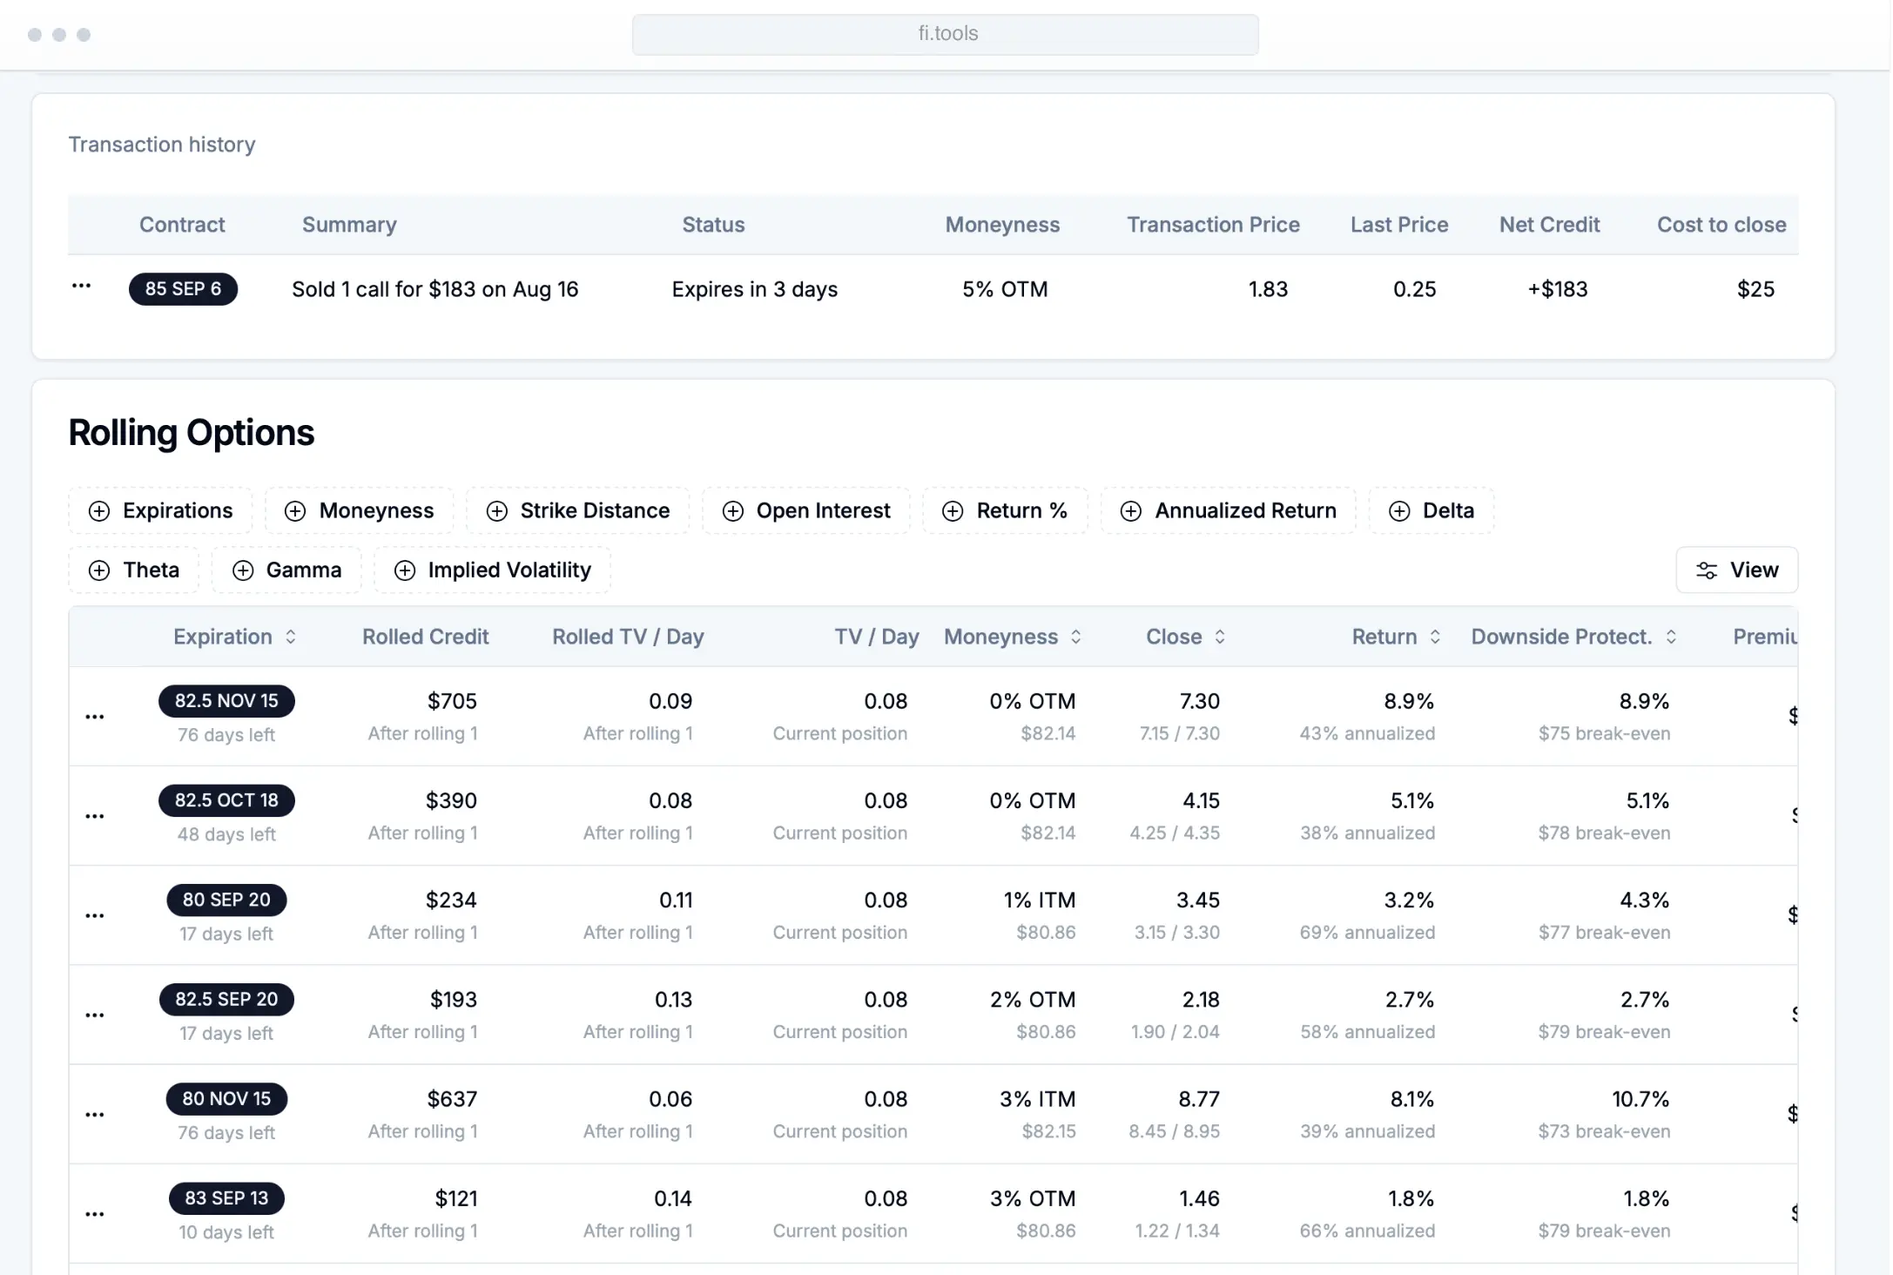Add the Open Interest filter
Image resolution: width=1893 pixels, height=1275 pixels.
click(x=805, y=511)
